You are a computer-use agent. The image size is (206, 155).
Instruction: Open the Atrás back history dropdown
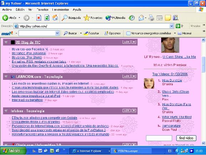19,17
